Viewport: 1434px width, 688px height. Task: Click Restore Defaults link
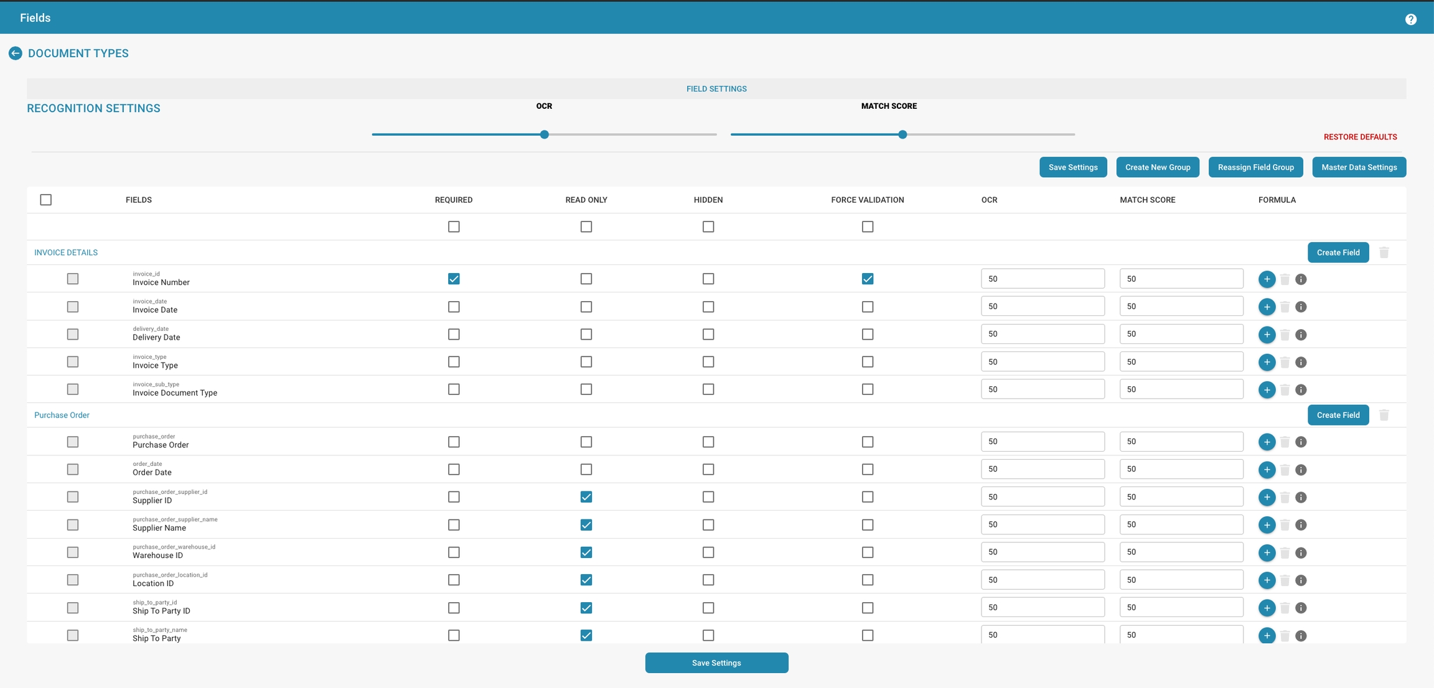click(1360, 137)
